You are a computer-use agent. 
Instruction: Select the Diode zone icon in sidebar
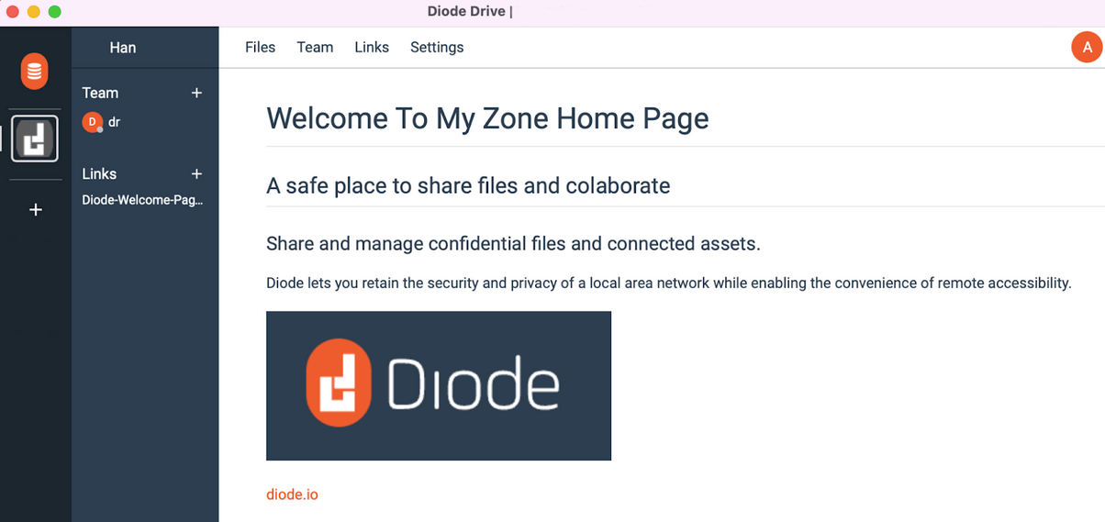(x=35, y=139)
